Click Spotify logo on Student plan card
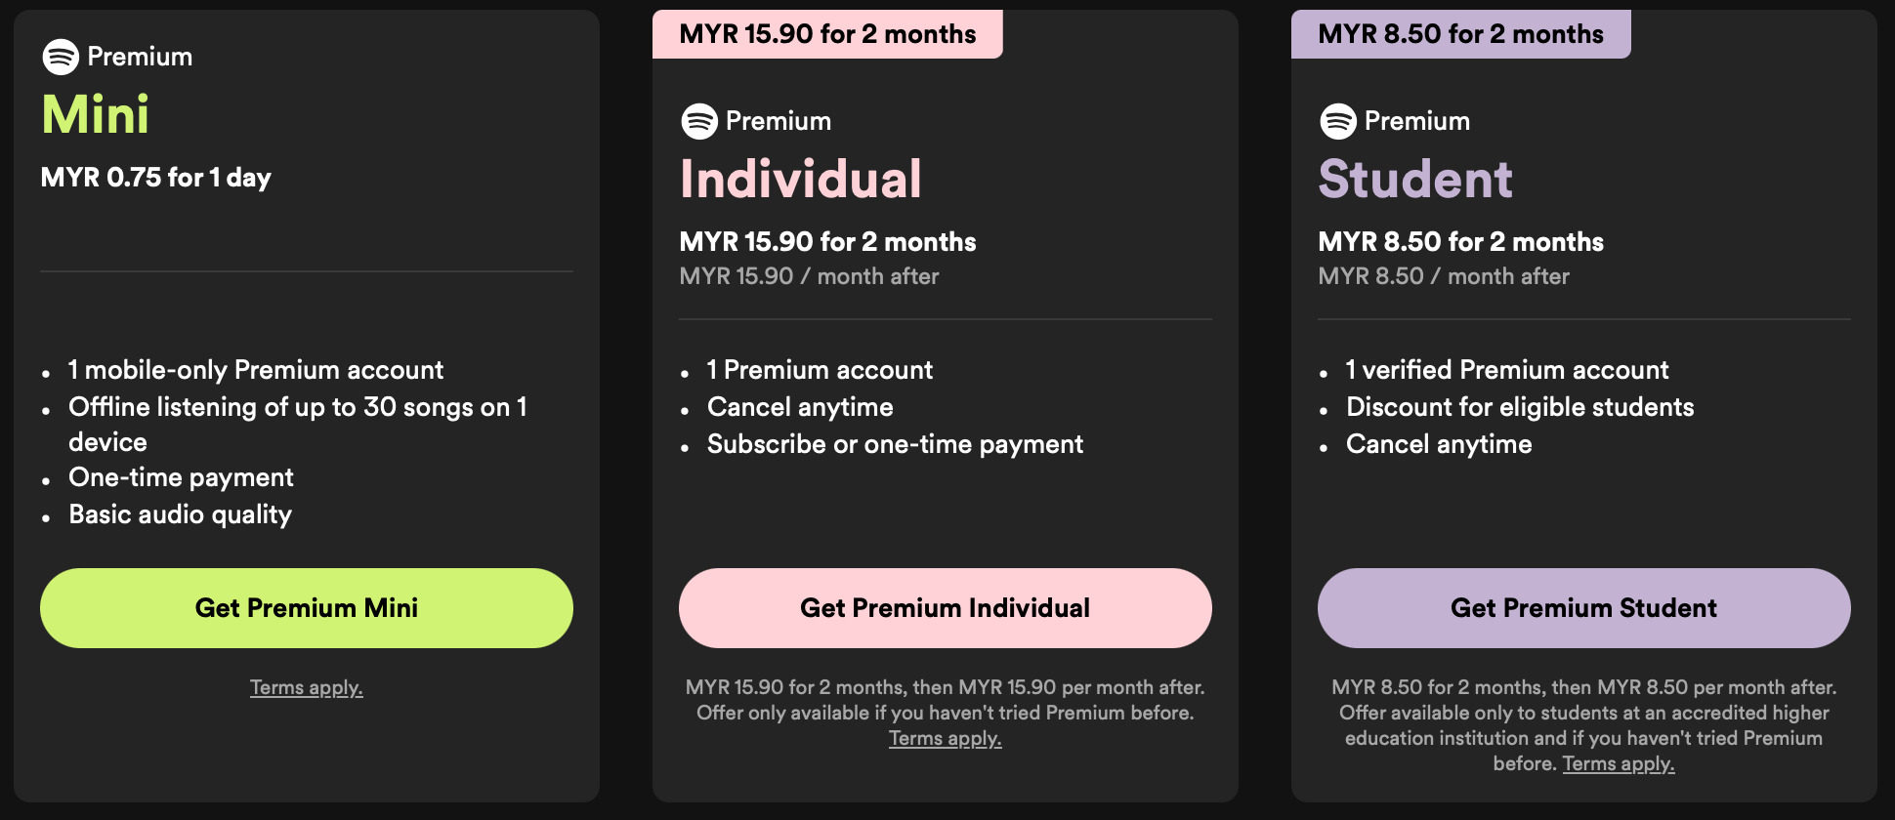Image resolution: width=1895 pixels, height=820 pixels. pos(1338,121)
